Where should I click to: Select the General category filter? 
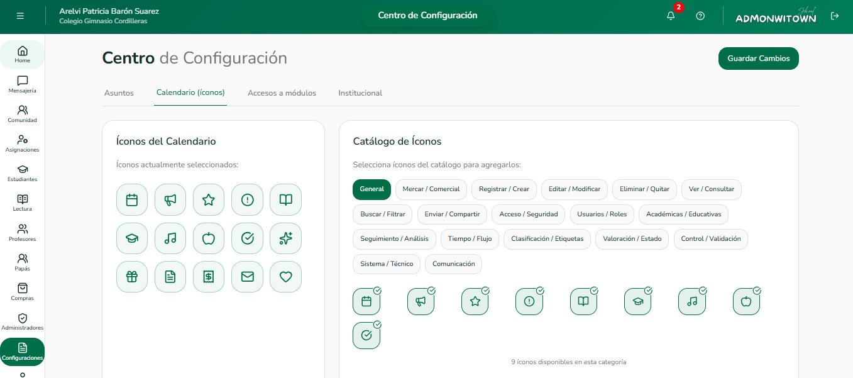[371, 189]
